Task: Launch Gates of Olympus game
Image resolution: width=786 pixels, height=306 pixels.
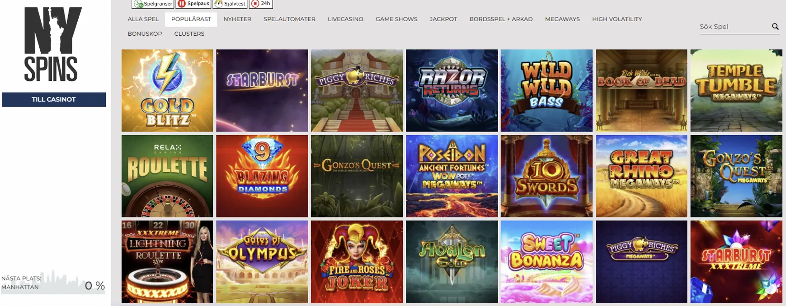Action: [262, 262]
